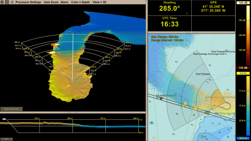Click the splitter between 3D and profile views
Viewport: 251px width, 141px height.
73,112
